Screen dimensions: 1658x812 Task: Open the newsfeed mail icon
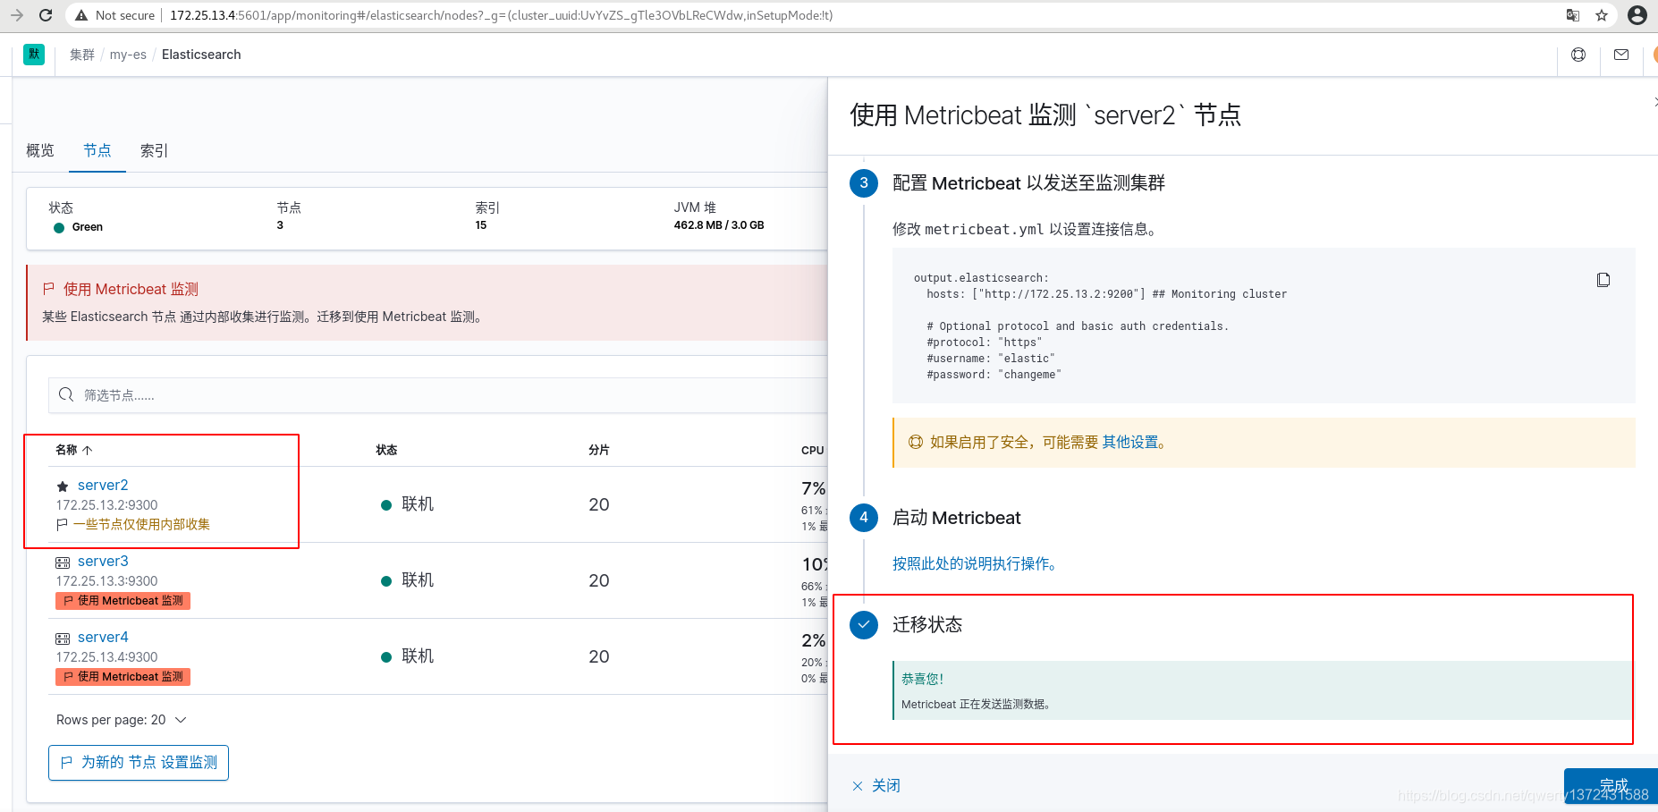(x=1621, y=55)
